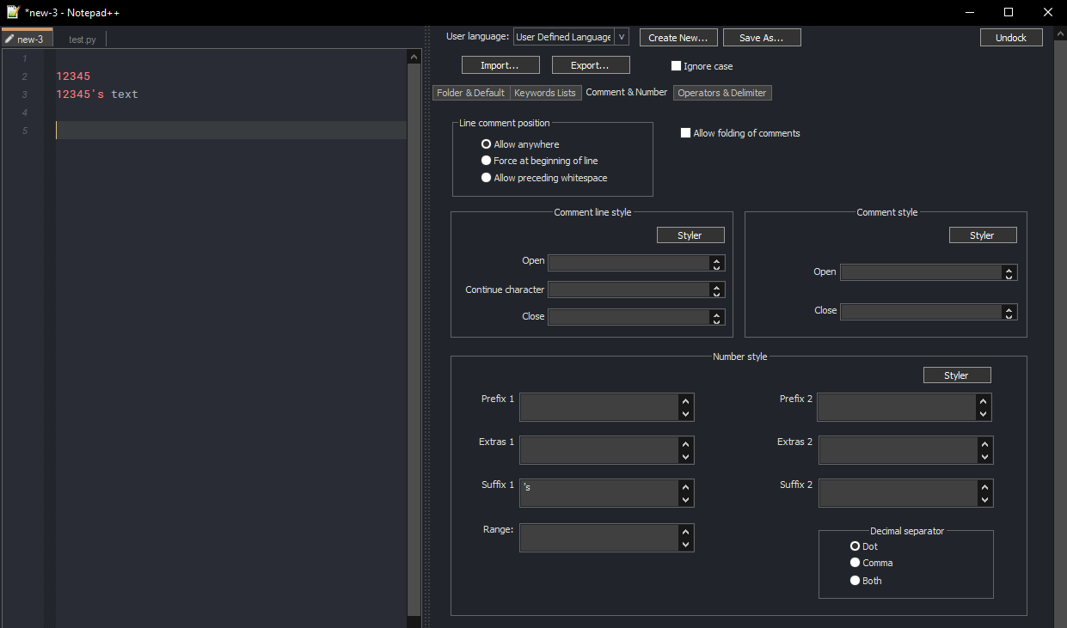
Task: Enable Allow folding of comments
Action: [x=685, y=133]
